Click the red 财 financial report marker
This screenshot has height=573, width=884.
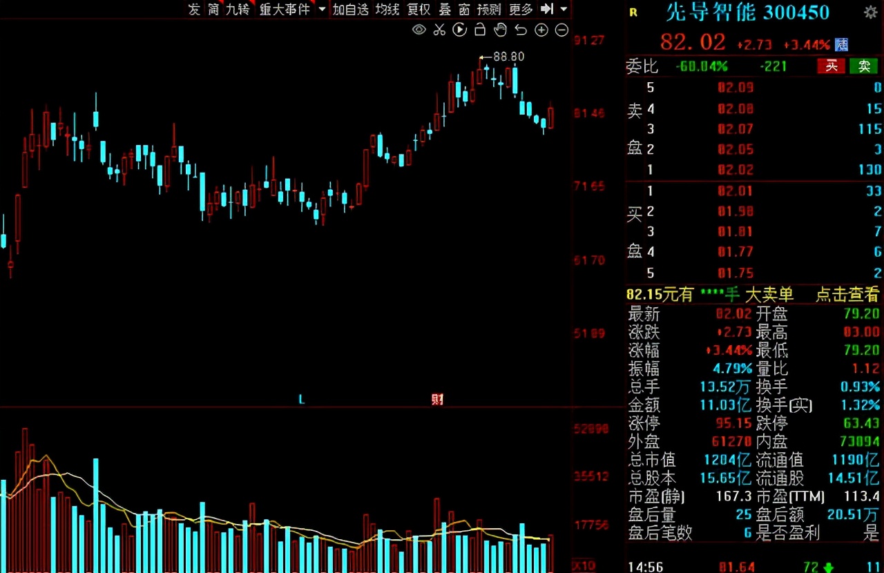click(437, 399)
